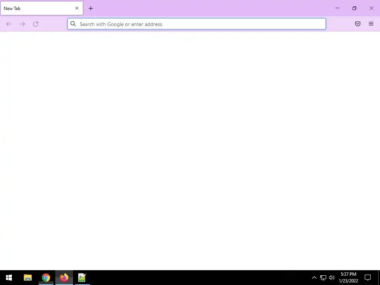Viewport: 380px width, 285px height.
Task: Open a new tab with the plus button
Action: click(91, 9)
